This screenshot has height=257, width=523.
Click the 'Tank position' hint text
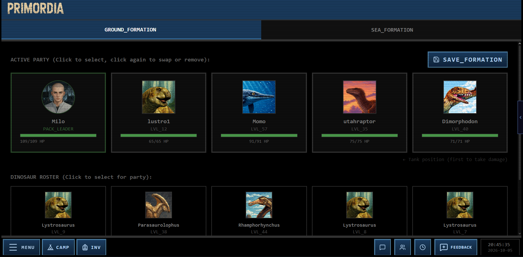pyautogui.click(x=455, y=159)
